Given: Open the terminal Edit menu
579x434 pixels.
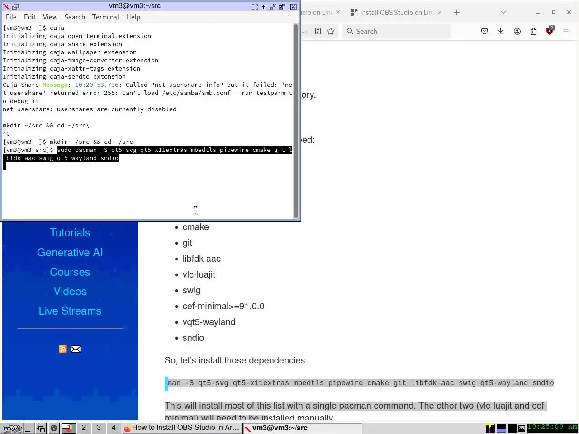Looking at the screenshot, I should (x=30, y=17).
